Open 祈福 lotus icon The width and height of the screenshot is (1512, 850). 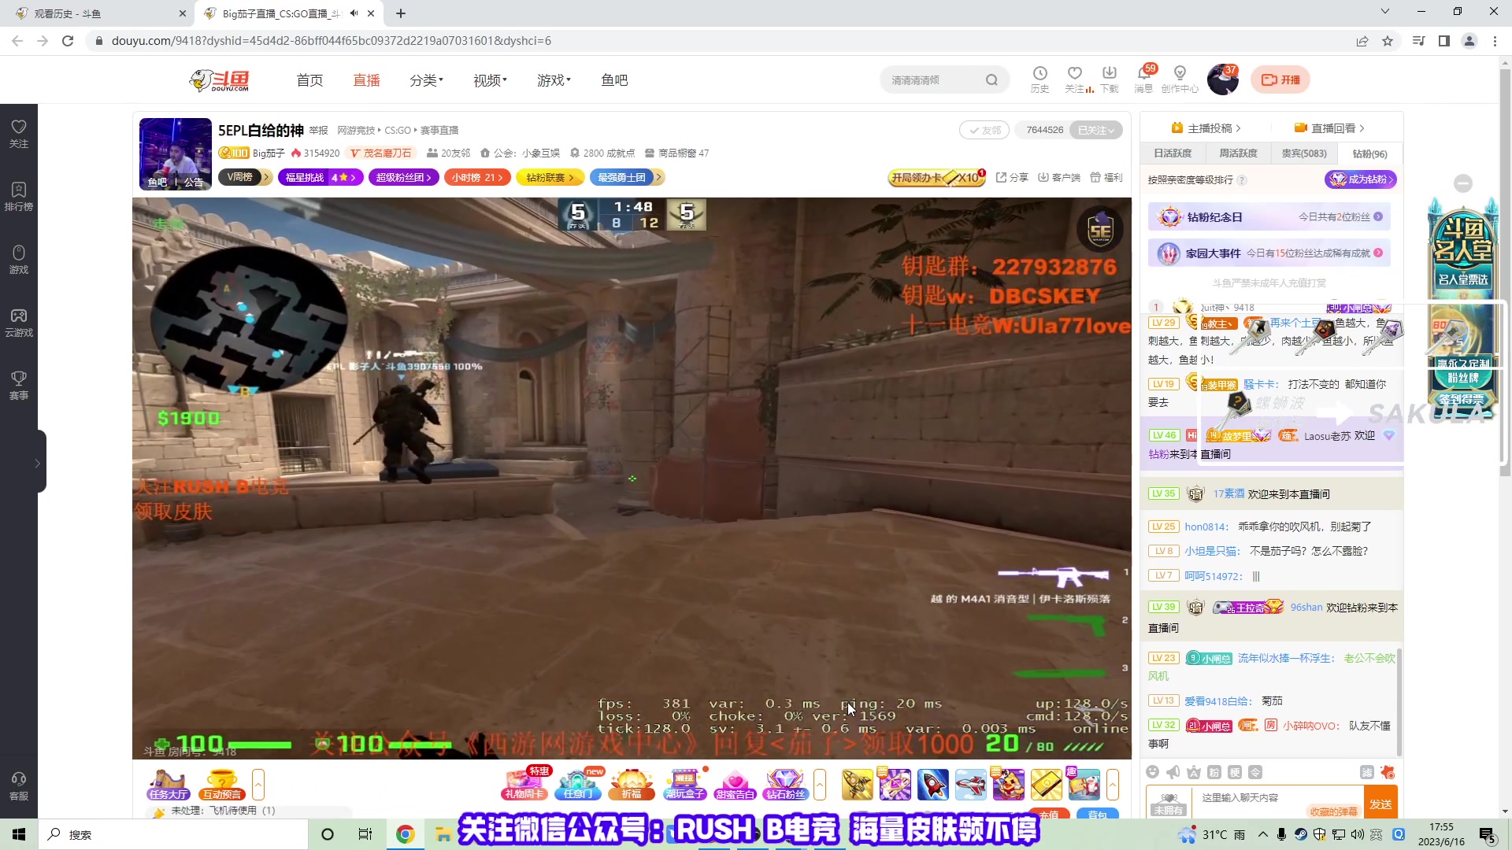pyautogui.click(x=632, y=785)
